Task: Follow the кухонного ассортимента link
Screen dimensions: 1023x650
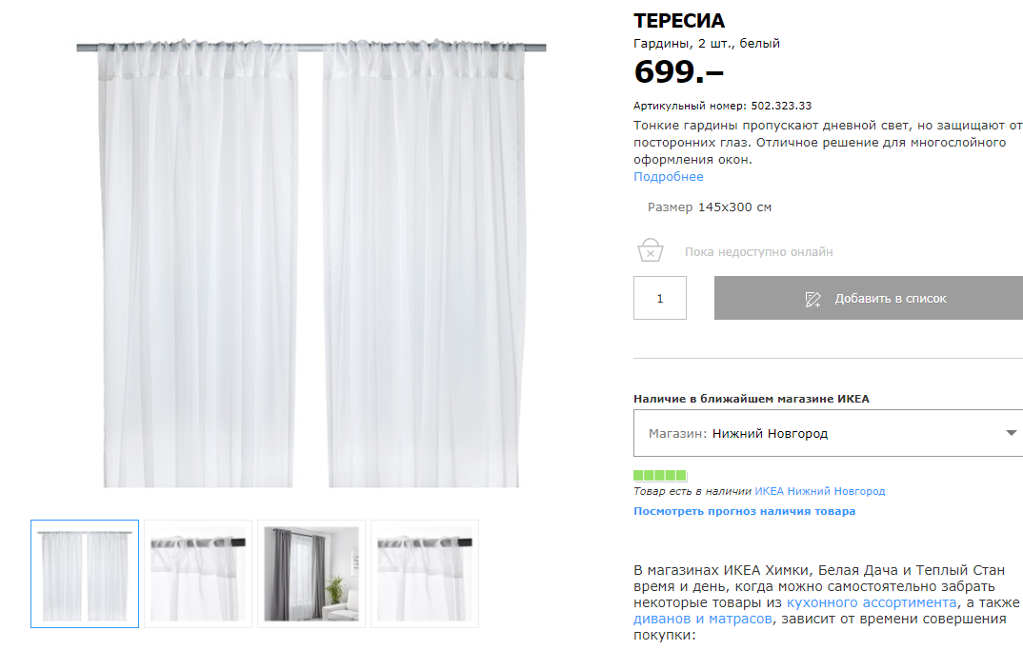Action: pos(872,602)
